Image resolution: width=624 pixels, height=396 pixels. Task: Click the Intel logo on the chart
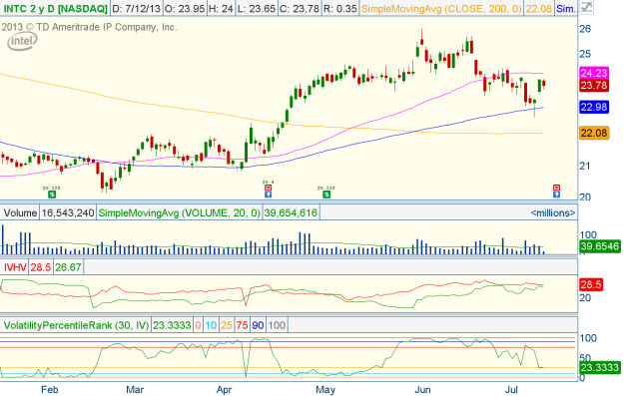pos(22,41)
